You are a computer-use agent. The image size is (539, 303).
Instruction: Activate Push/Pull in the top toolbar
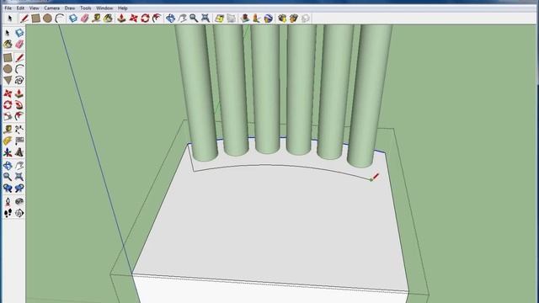(121, 19)
